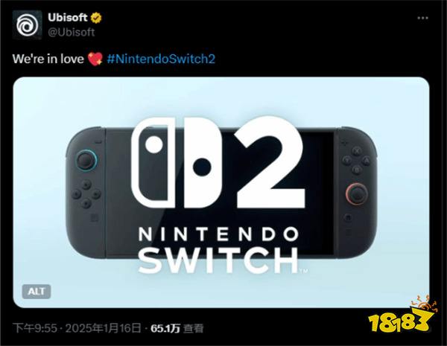Open the three-dot more options menu

(x=422, y=18)
